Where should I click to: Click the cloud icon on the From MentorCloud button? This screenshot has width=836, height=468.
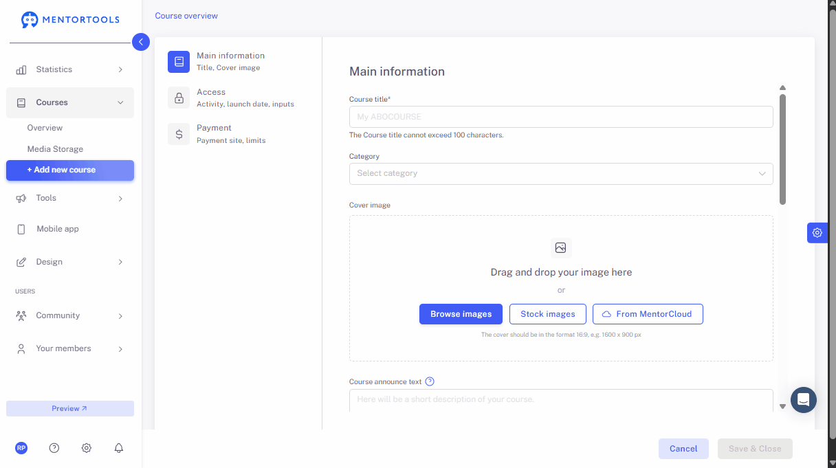point(606,314)
